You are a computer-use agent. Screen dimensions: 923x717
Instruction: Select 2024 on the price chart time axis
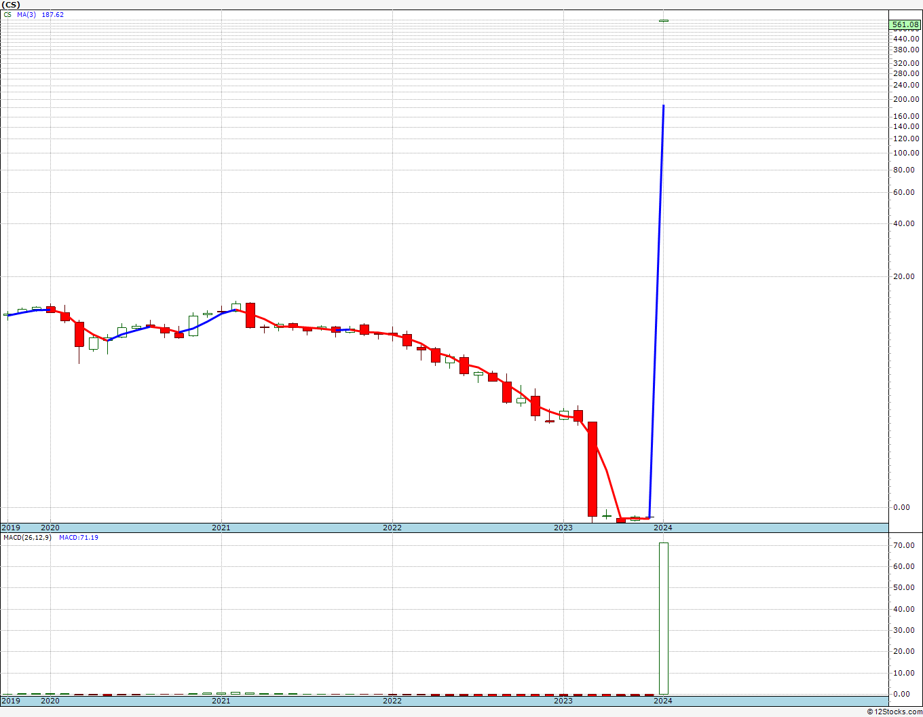[x=663, y=528]
